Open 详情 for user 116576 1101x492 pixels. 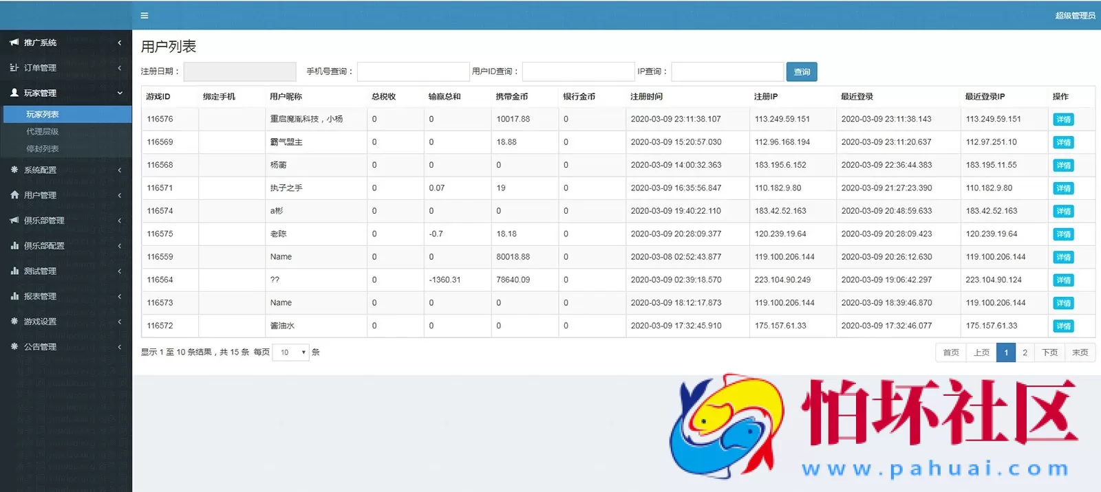coord(1063,120)
